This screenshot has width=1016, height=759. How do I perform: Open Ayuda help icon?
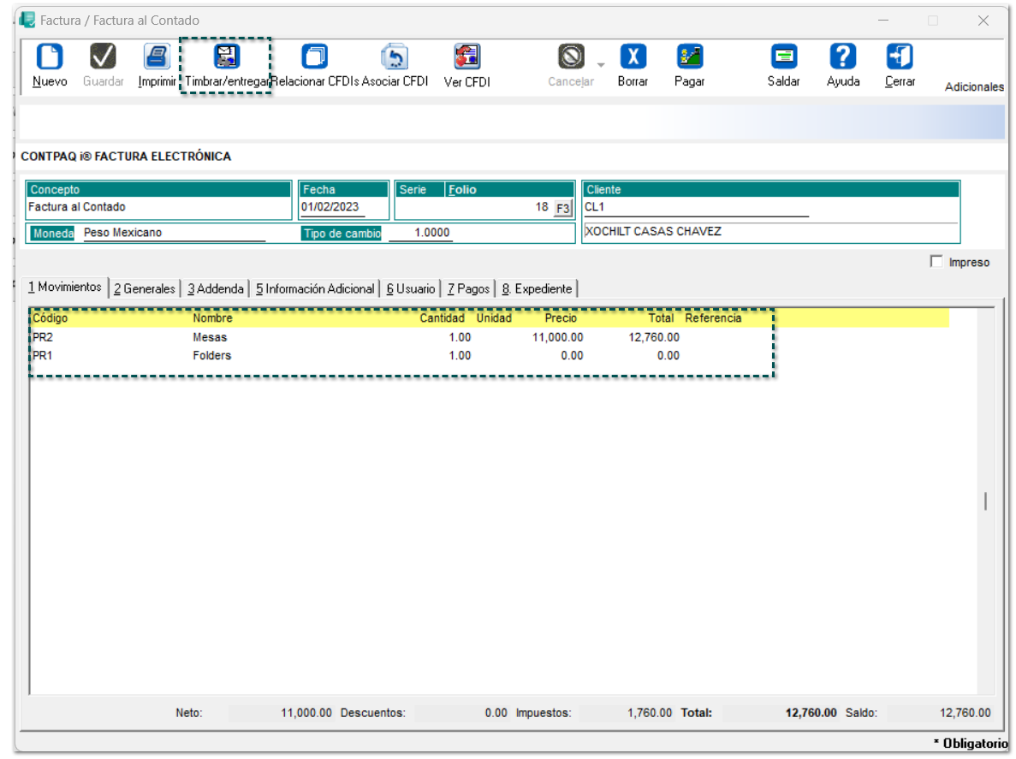point(842,57)
